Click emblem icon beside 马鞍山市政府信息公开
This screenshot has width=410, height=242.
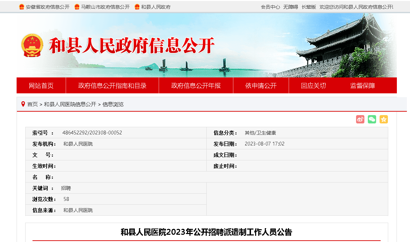tap(77, 7)
